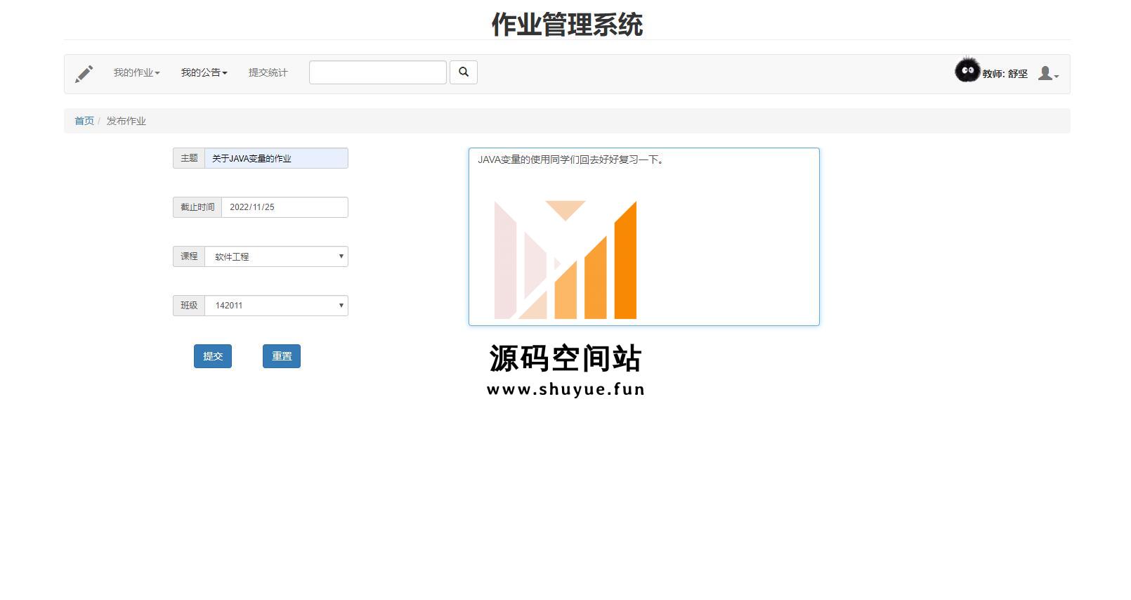Click the black fuzzy teacher avatar
1131x600 pixels.
coord(967,70)
